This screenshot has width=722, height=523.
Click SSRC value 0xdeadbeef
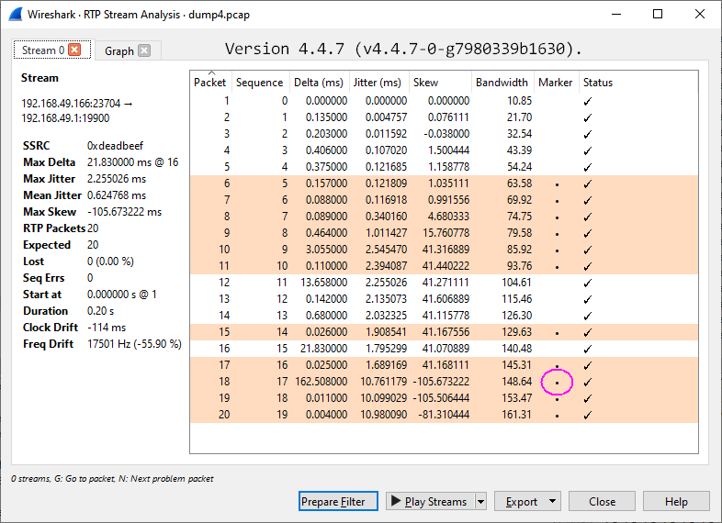115,146
